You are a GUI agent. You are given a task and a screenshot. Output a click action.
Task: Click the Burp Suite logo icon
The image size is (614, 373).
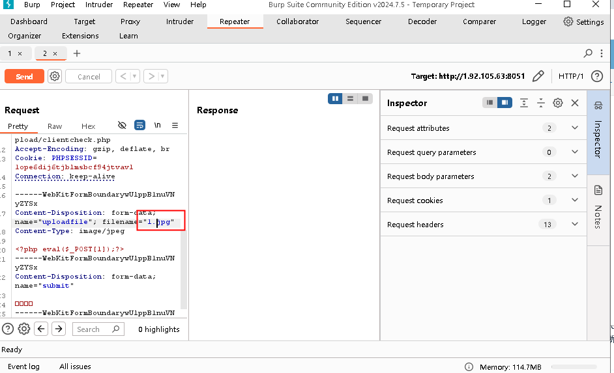tap(8, 5)
